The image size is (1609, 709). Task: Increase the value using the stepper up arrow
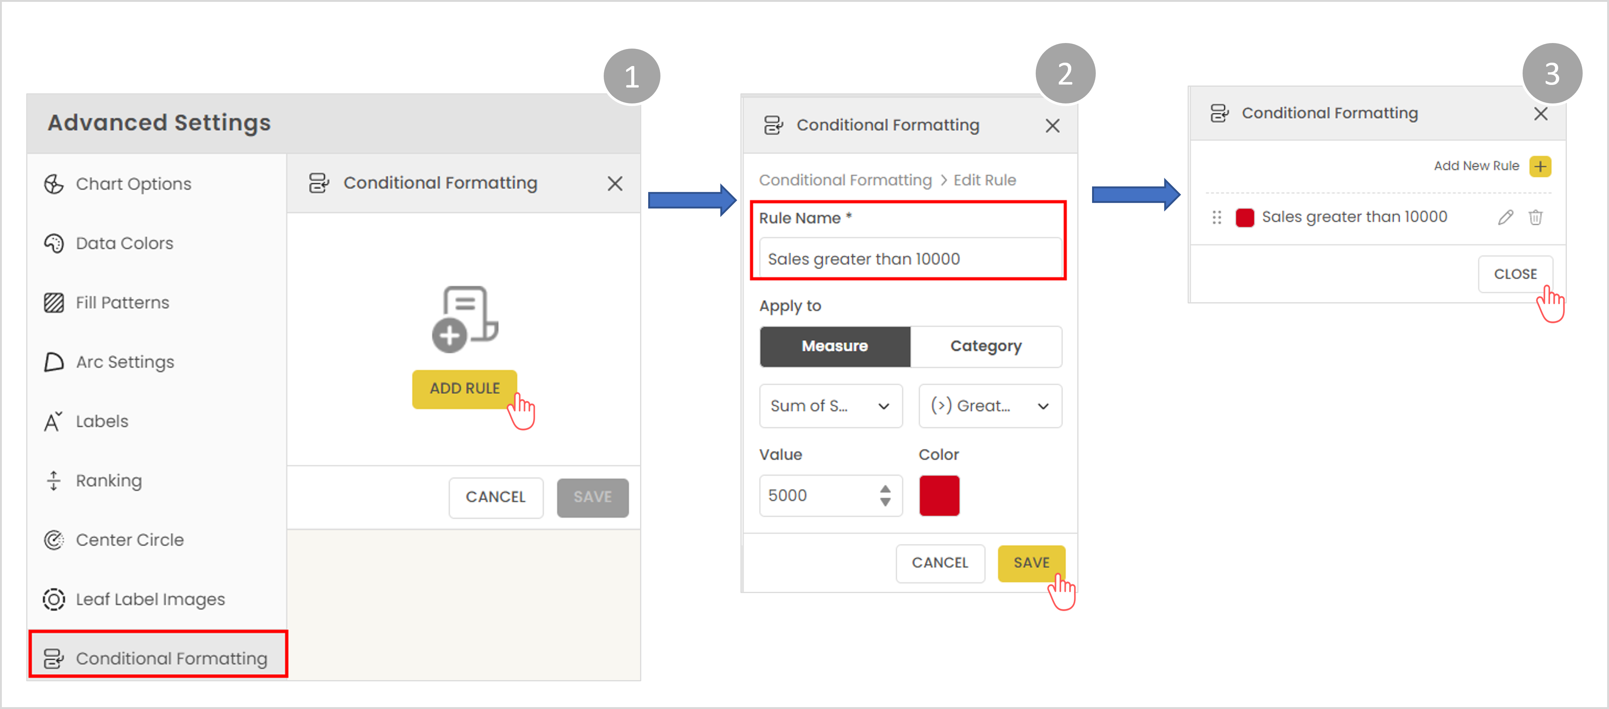click(885, 489)
